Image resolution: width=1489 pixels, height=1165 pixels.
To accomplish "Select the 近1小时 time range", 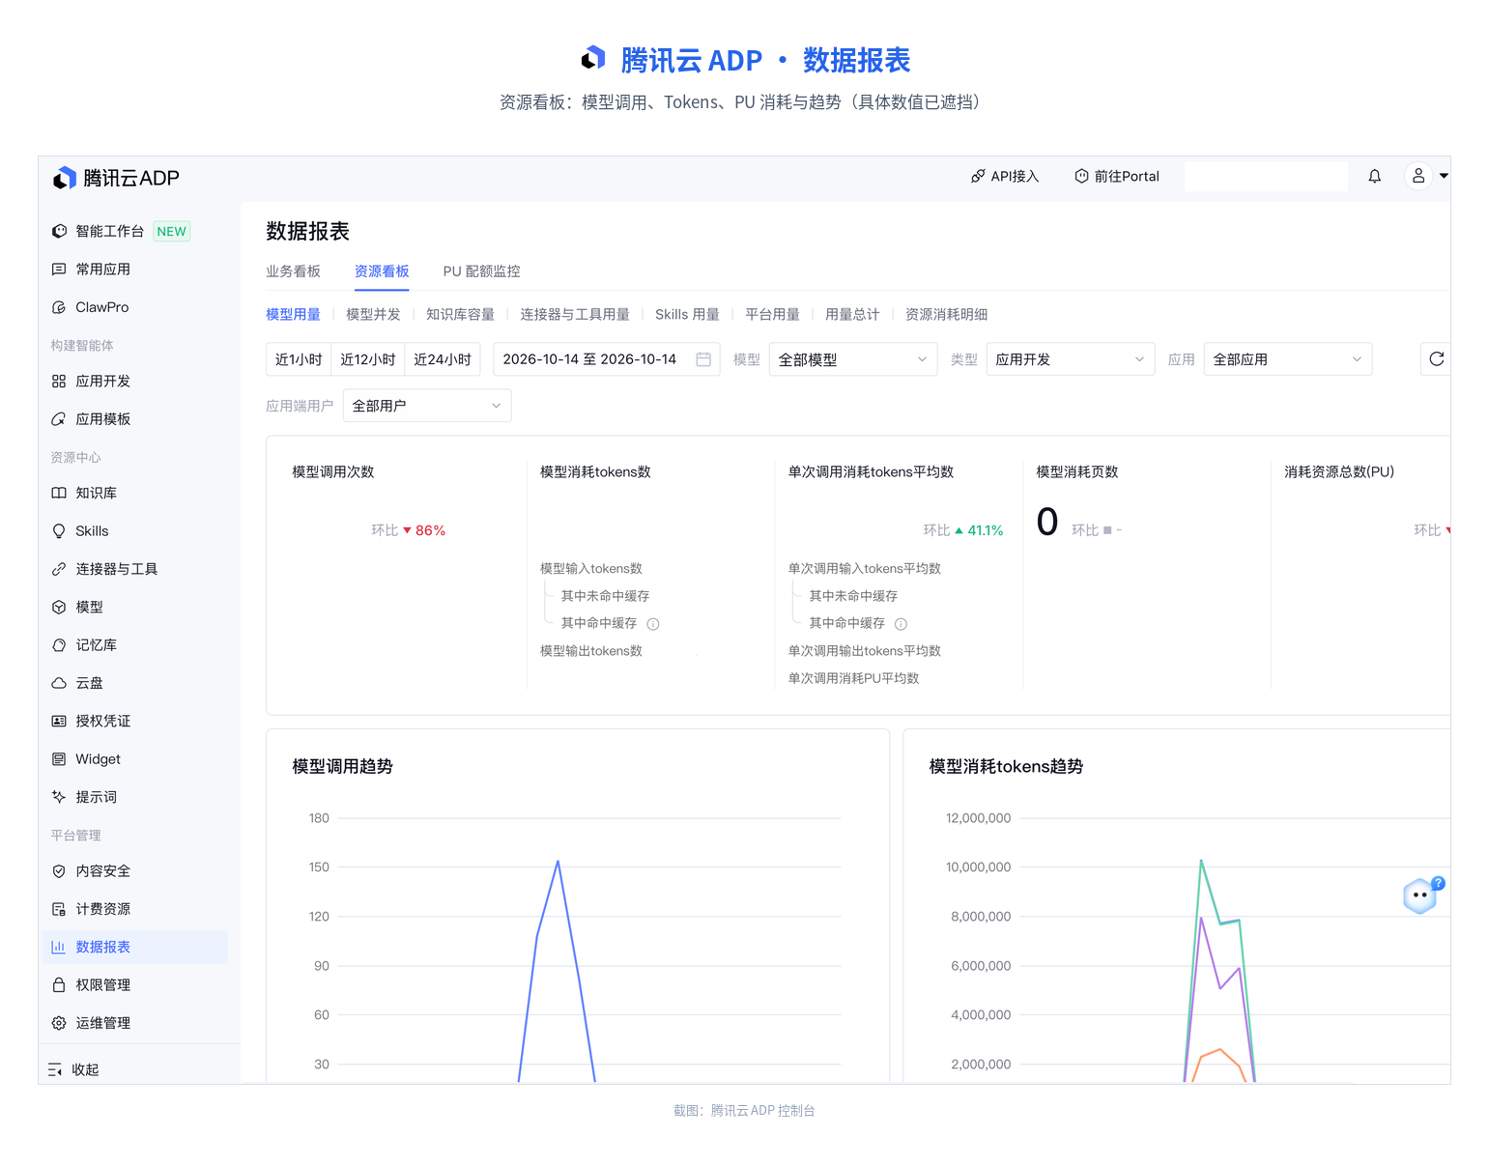I will coord(299,359).
